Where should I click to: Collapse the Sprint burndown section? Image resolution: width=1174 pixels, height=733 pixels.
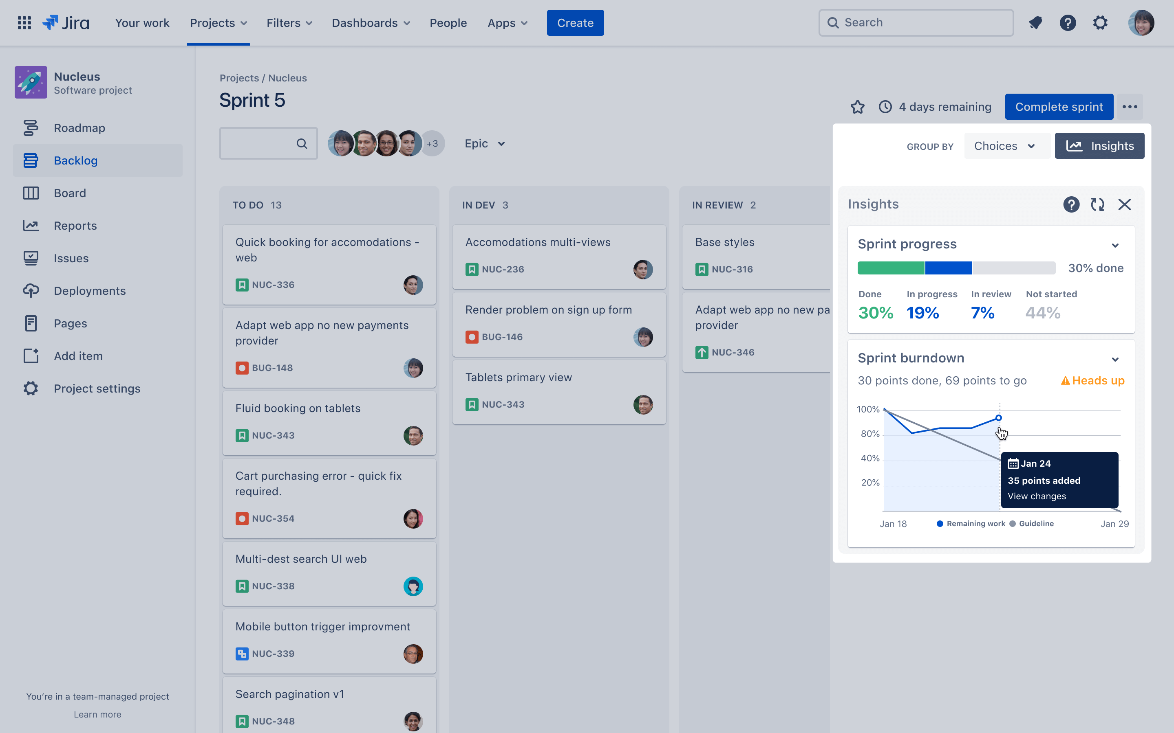click(1115, 359)
